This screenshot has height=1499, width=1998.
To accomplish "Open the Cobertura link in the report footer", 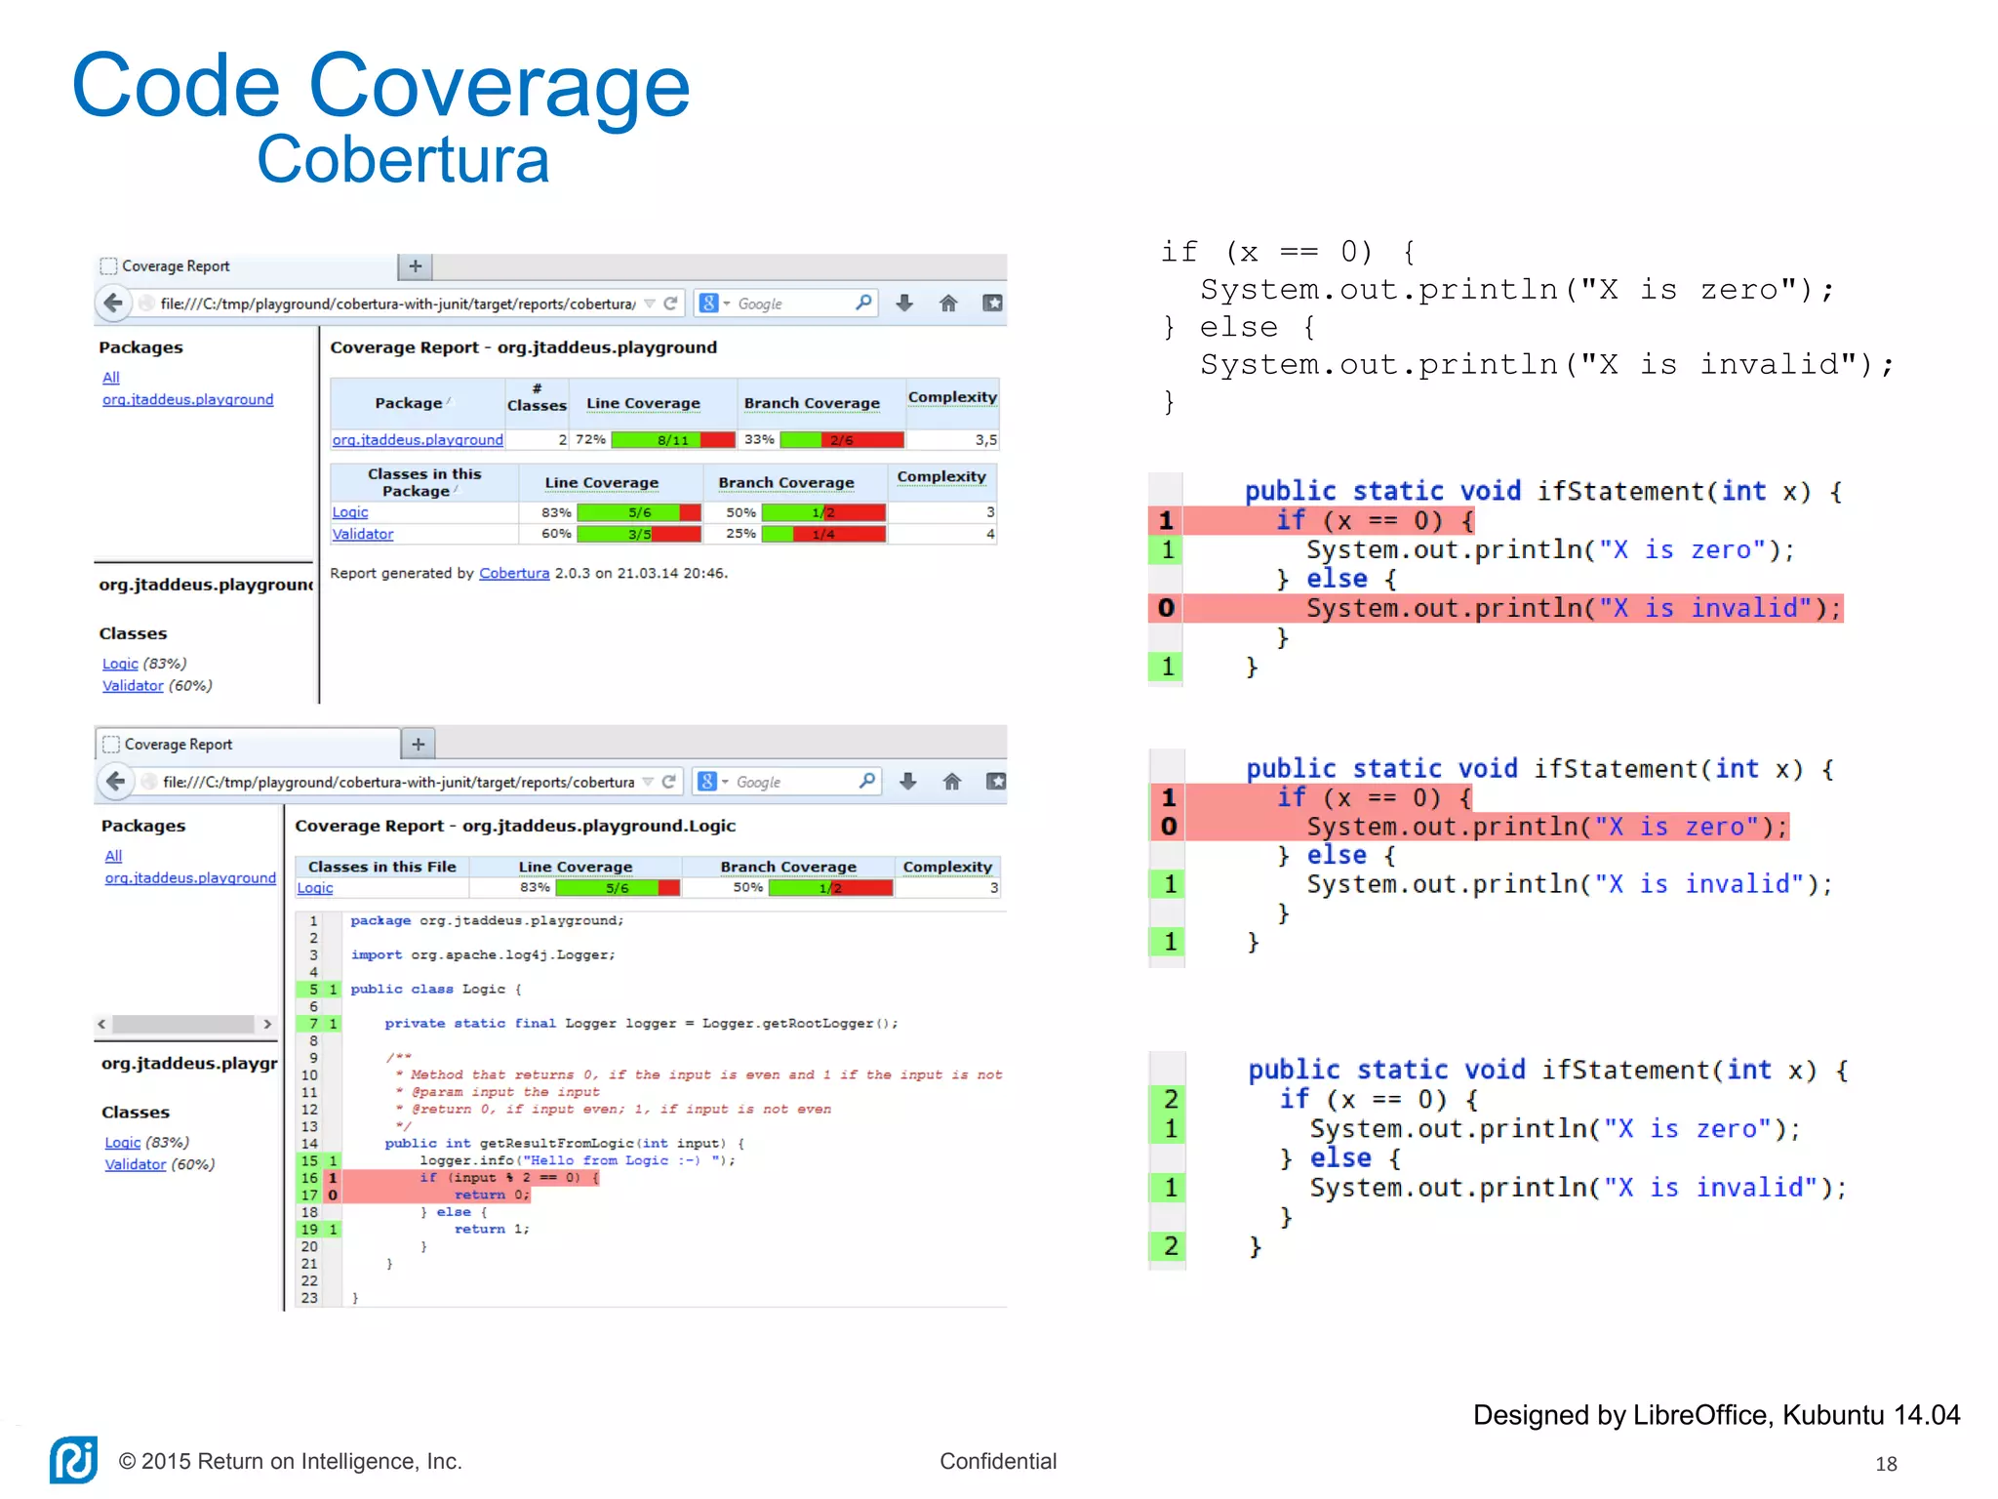I will pyautogui.click(x=514, y=574).
